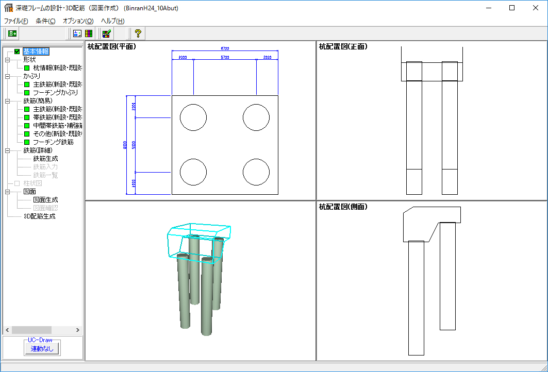Click the green icon beside フーチング鉄筋

click(x=27, y=142)
